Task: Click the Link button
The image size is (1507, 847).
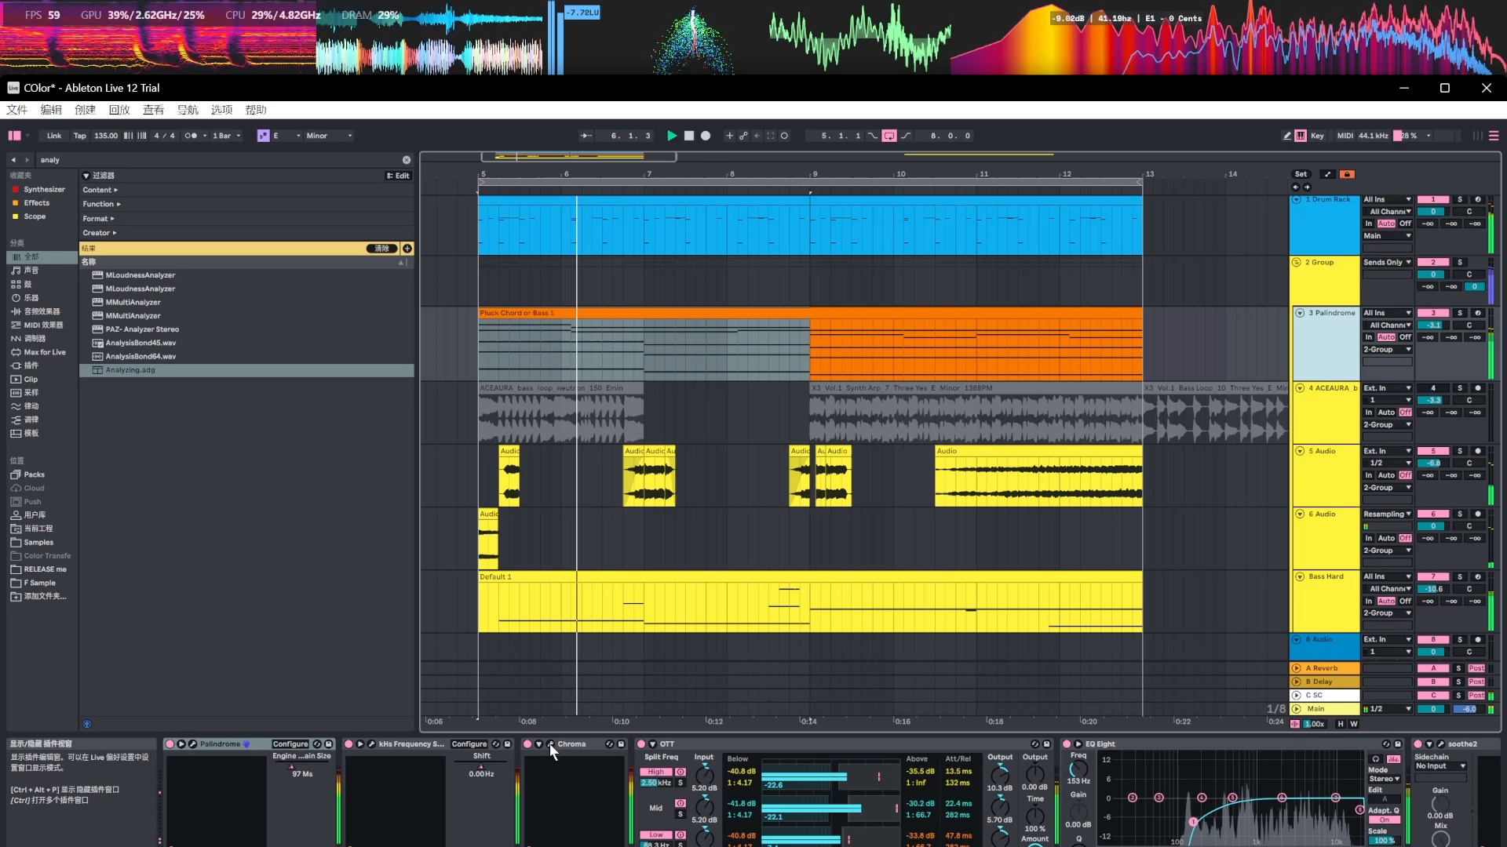Action: point(54,136)
